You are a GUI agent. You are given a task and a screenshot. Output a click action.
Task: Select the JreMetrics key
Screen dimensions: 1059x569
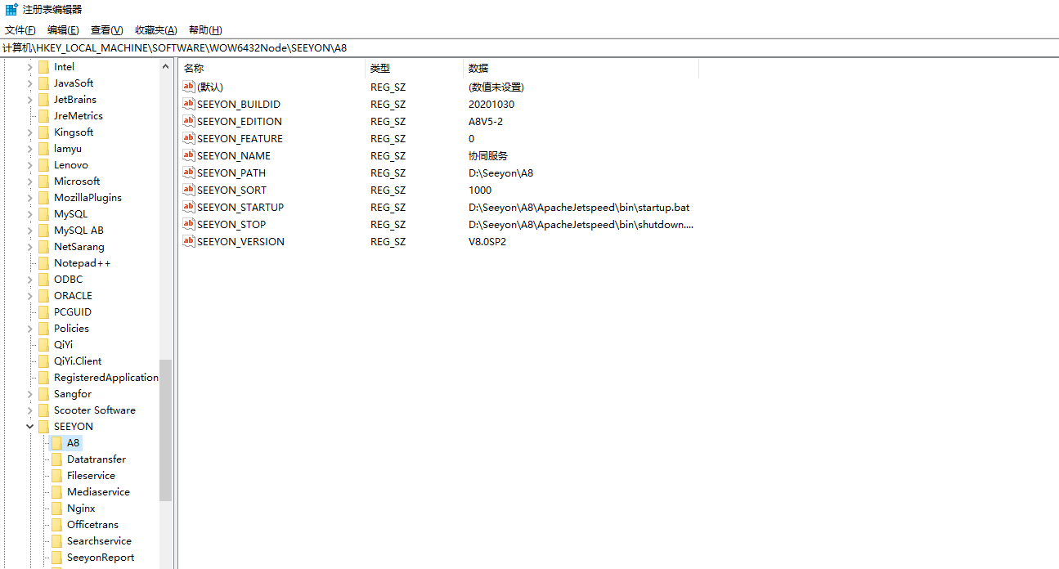79,116
